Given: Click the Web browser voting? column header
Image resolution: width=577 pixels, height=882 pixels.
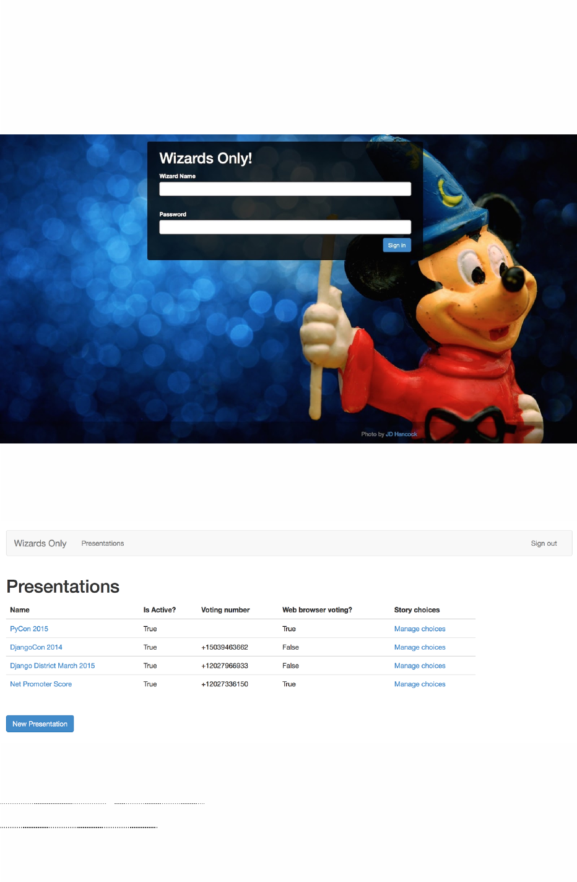Looking at the screenshot, I should (317, 610).
